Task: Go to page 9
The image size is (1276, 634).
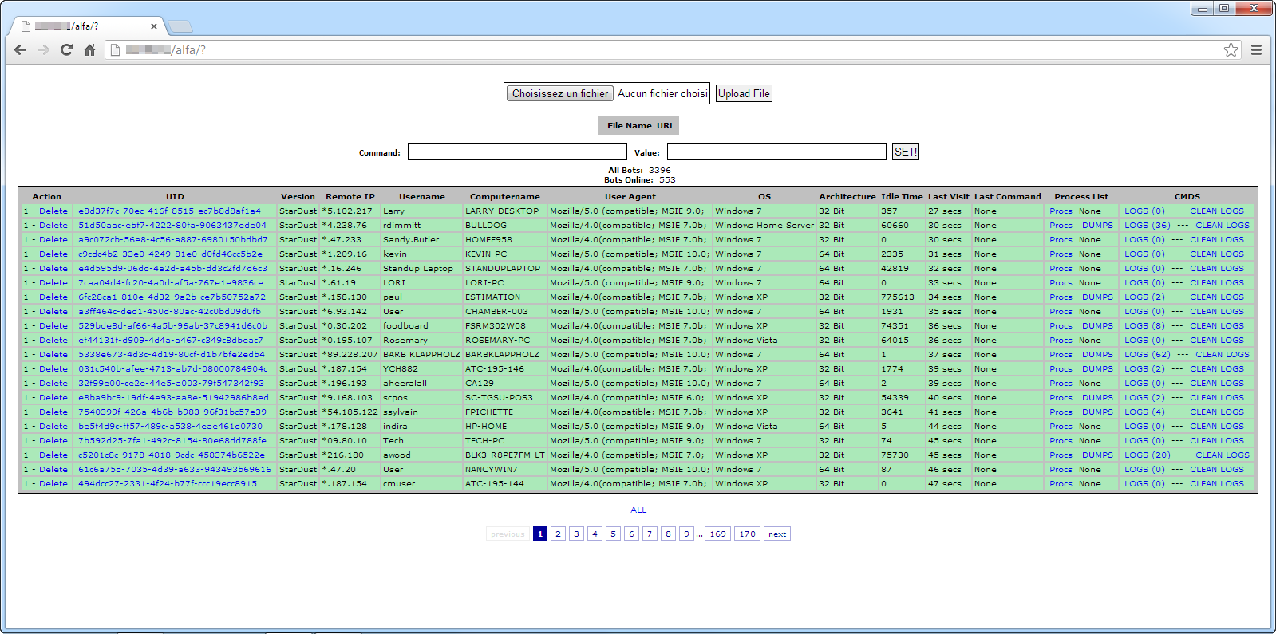Action: 686,534
